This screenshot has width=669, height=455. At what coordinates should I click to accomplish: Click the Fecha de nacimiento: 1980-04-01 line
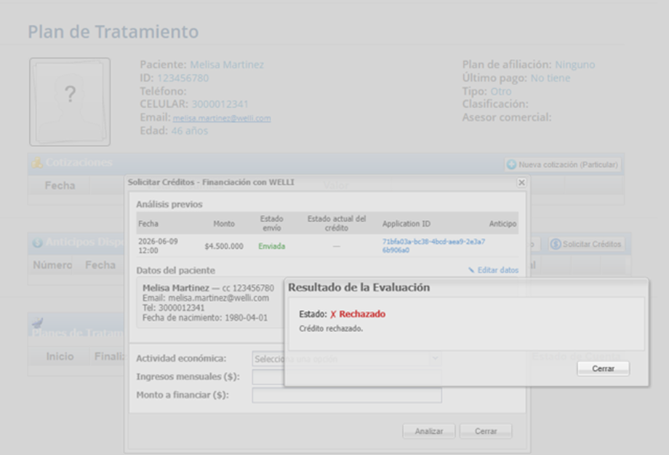coord(205,317)
